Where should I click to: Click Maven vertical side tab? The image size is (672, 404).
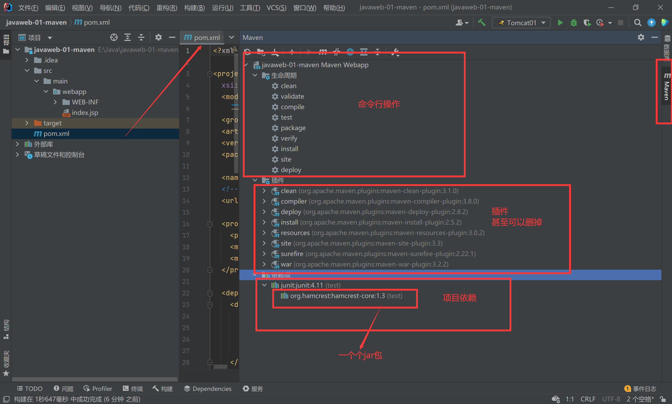pos(666,86)
